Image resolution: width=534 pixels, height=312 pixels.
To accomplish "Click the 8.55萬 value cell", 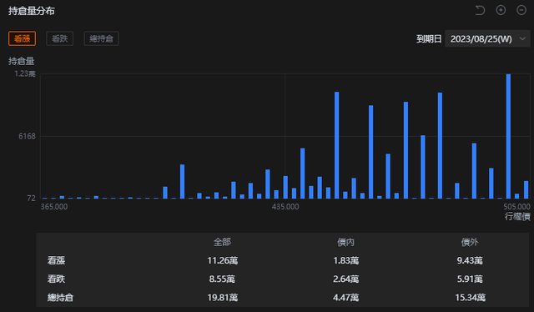I will point(222,279).
